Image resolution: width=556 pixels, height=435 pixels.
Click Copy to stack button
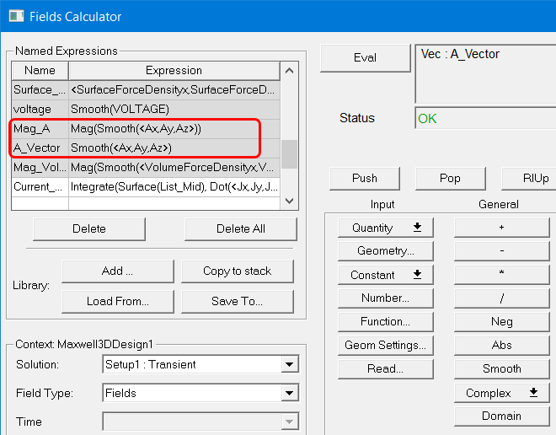point(238,271)
